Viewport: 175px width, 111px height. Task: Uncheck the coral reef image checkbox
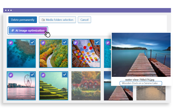(32, 42)
